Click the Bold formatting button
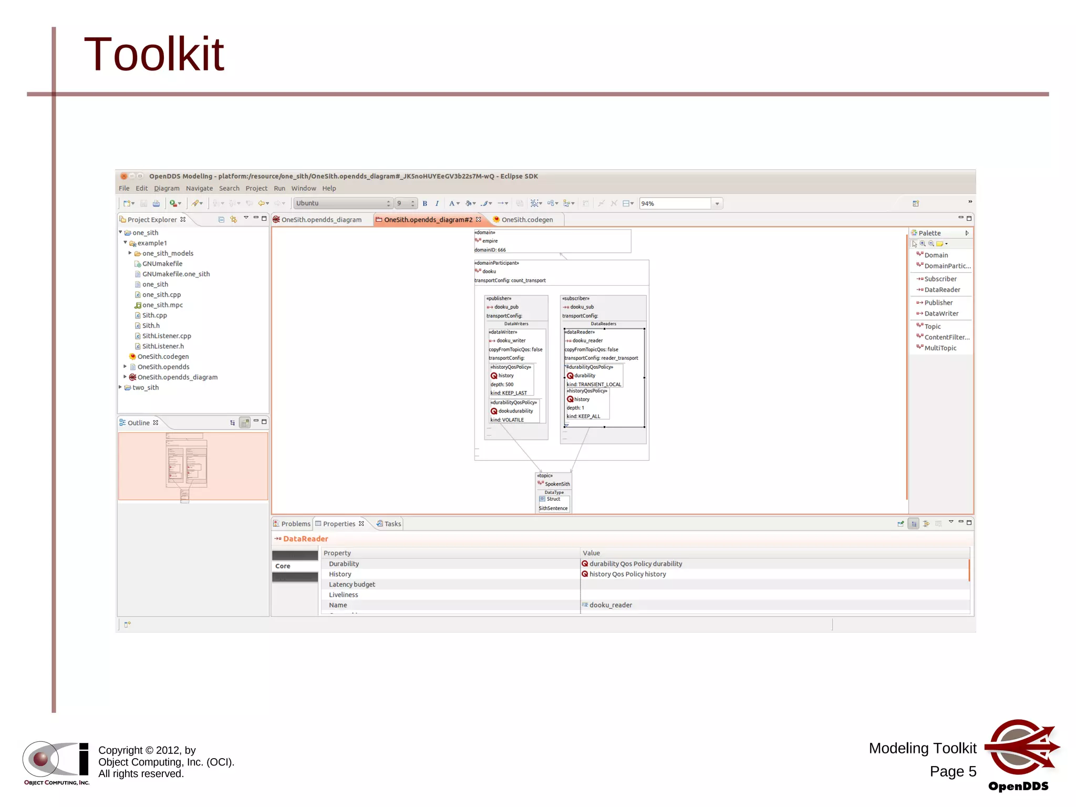The height and width of the screenshot is (807, 1076). 425,203
